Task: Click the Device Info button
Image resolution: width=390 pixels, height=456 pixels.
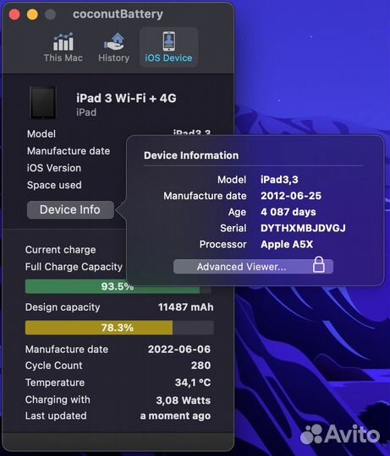Action: point(70,209)
